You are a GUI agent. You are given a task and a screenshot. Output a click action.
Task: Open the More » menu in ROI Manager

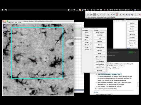point(132,46)
